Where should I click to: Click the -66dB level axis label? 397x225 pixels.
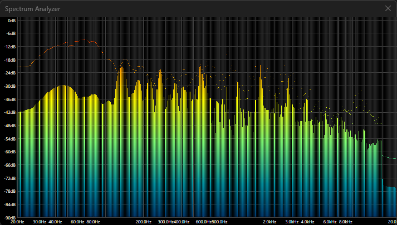click(10, 165)
